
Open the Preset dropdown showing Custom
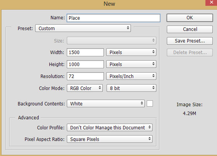tap(83, 28)
